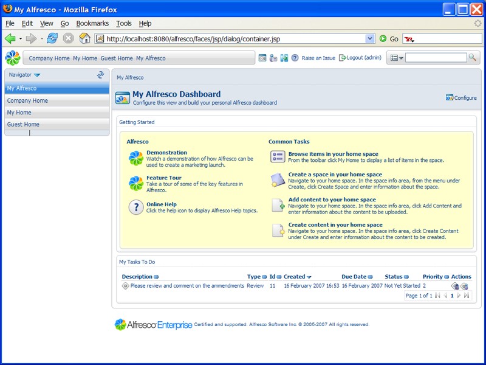Open the Administration Console toolbar icon
The image size is (486, 365).
262,58
